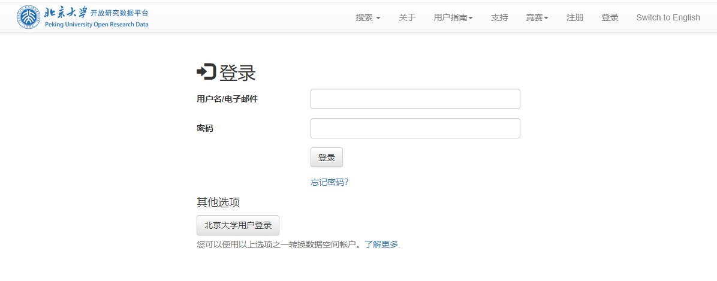Expand the 竞赛 dropdown menu
Image resolution: width=717 pixels, height=281 pixels.
click(537, 18)
